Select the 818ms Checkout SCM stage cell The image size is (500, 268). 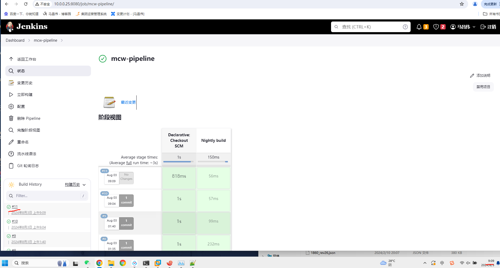pos(179,178)
